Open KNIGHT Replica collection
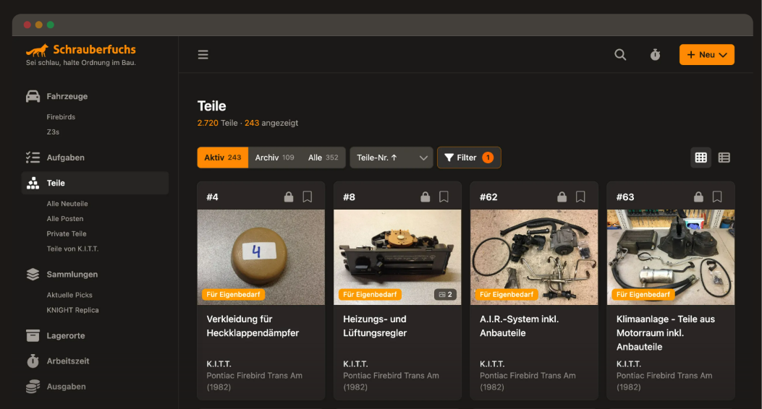This screenshot has width=762, height=409. pyautogui.click(x=72, y=310)
